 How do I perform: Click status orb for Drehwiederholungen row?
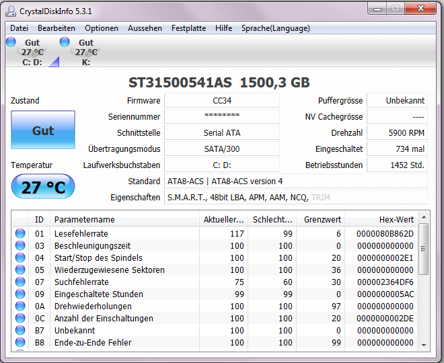coord(20,306)
